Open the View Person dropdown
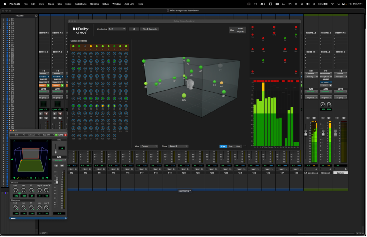367x237 pixels. (149, 146)
